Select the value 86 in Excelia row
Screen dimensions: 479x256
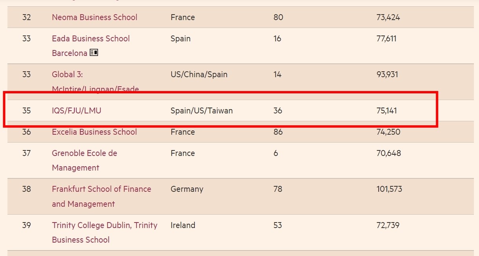(278, 132)
